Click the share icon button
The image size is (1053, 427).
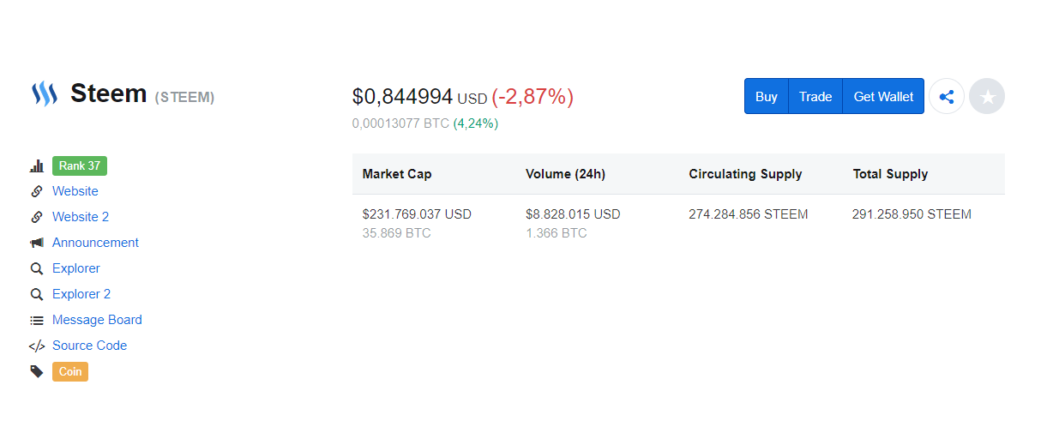[947, 96]
